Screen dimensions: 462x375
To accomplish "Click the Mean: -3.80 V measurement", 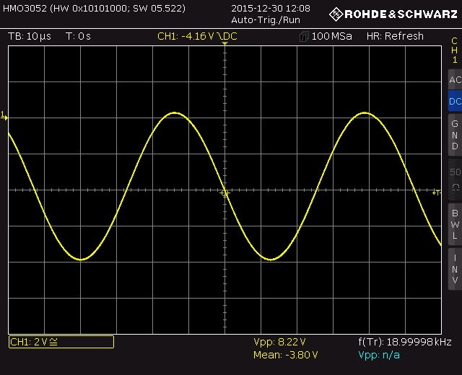I will (285, 355).
